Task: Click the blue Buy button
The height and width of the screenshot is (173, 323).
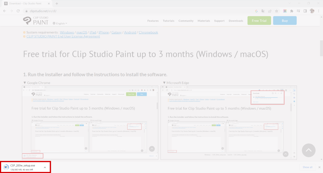Action: tap(285, 20)
